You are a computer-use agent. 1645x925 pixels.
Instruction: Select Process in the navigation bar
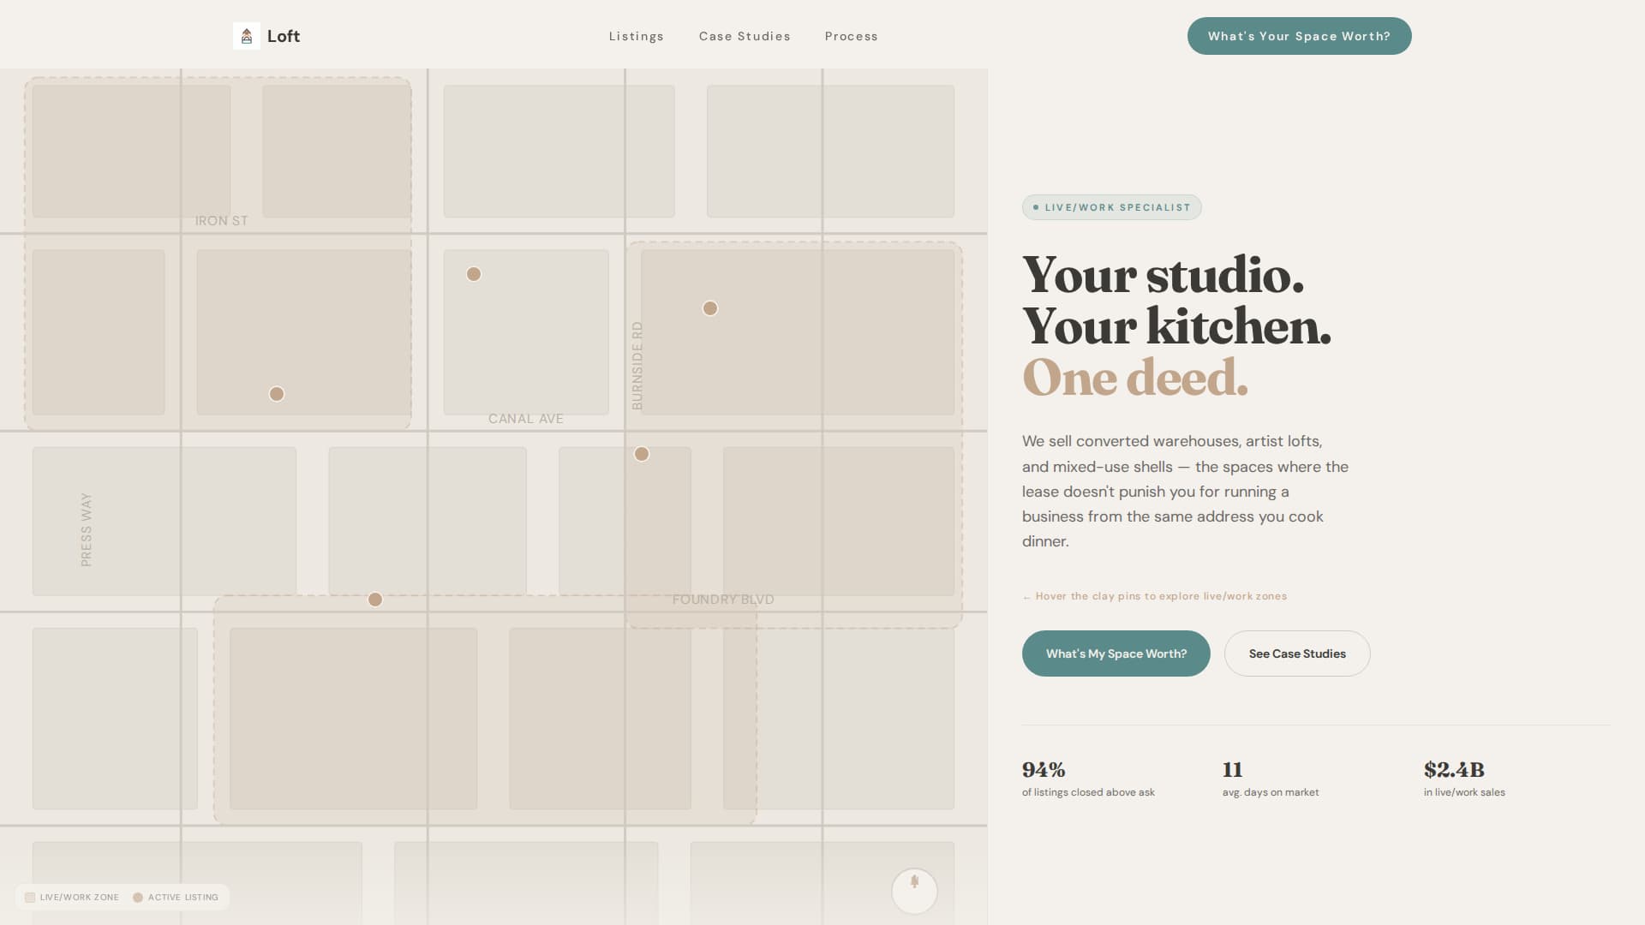click(851, 36)
